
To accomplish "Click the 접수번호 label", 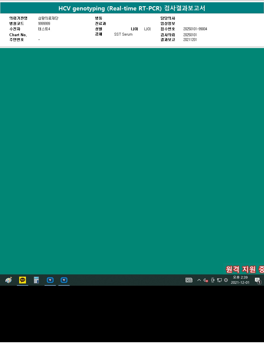I will pyautogui.click(x=168, y=29).
